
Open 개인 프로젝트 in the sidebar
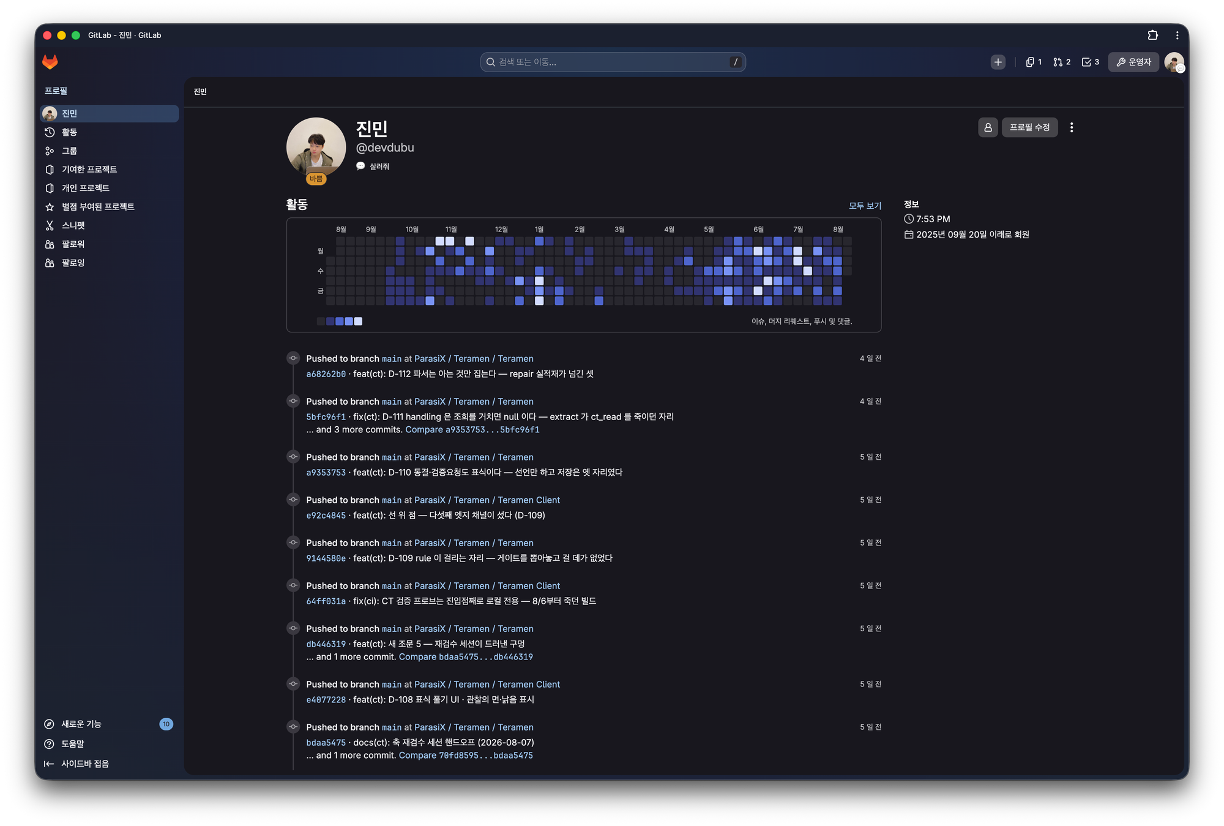[110, 188]
